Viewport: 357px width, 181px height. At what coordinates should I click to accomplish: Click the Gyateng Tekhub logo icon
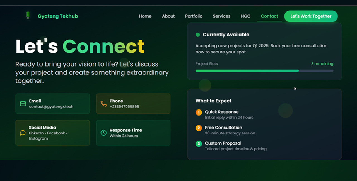coord(28,15)
